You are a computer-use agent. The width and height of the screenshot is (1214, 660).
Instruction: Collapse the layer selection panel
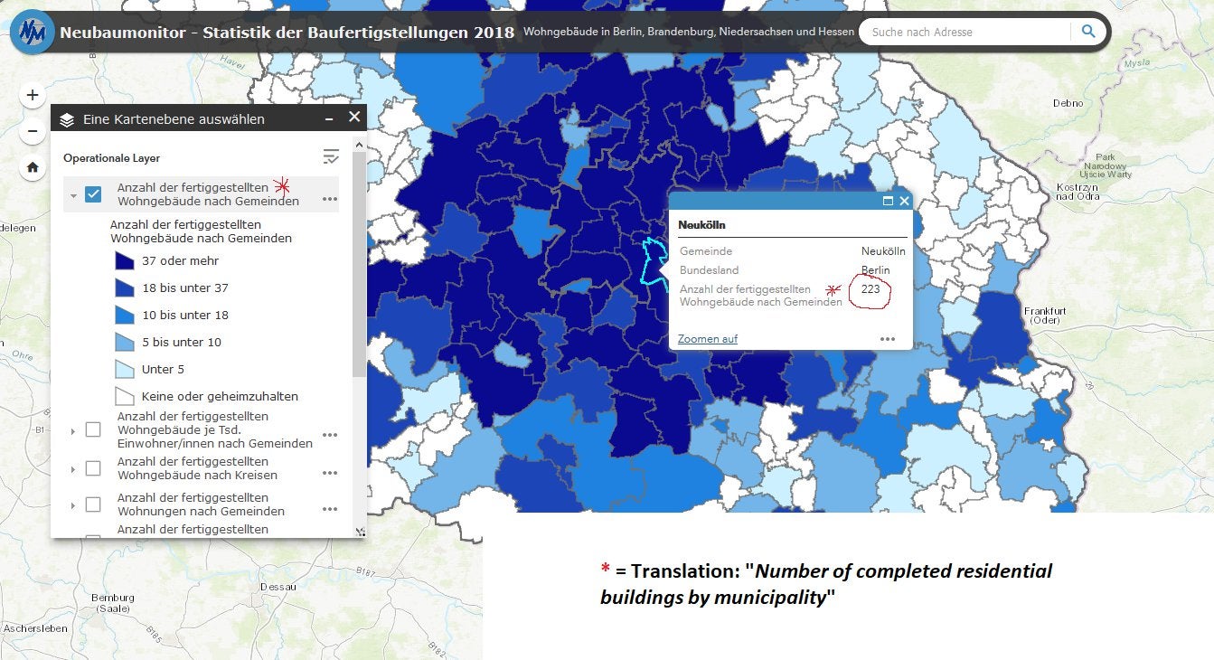[x=327, y=118]
